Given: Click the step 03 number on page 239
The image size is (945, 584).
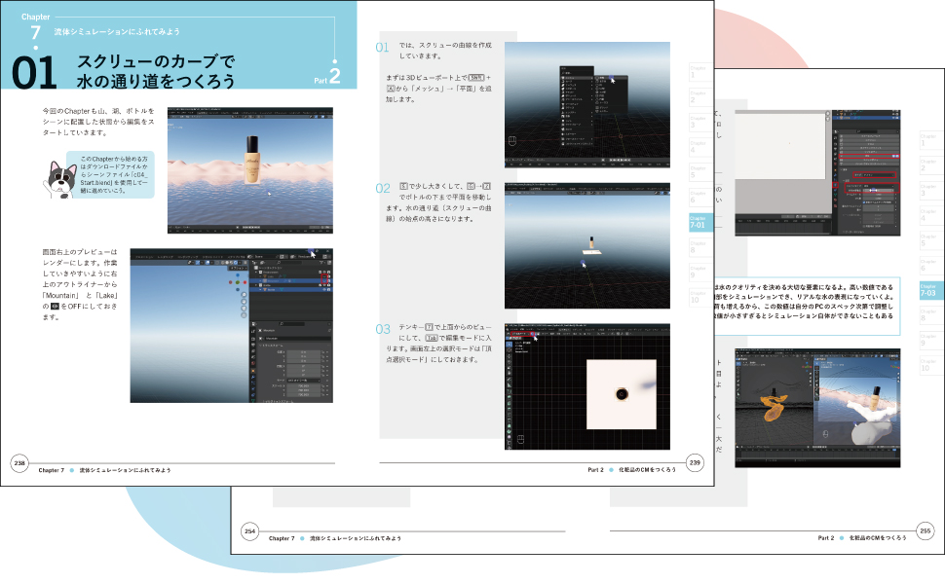Looking at the screenshot, I should [x=383, y=329].
